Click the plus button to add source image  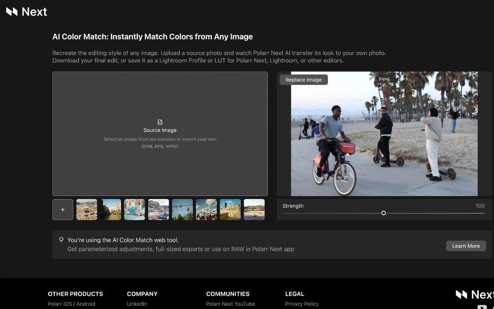tap(63, 210)
